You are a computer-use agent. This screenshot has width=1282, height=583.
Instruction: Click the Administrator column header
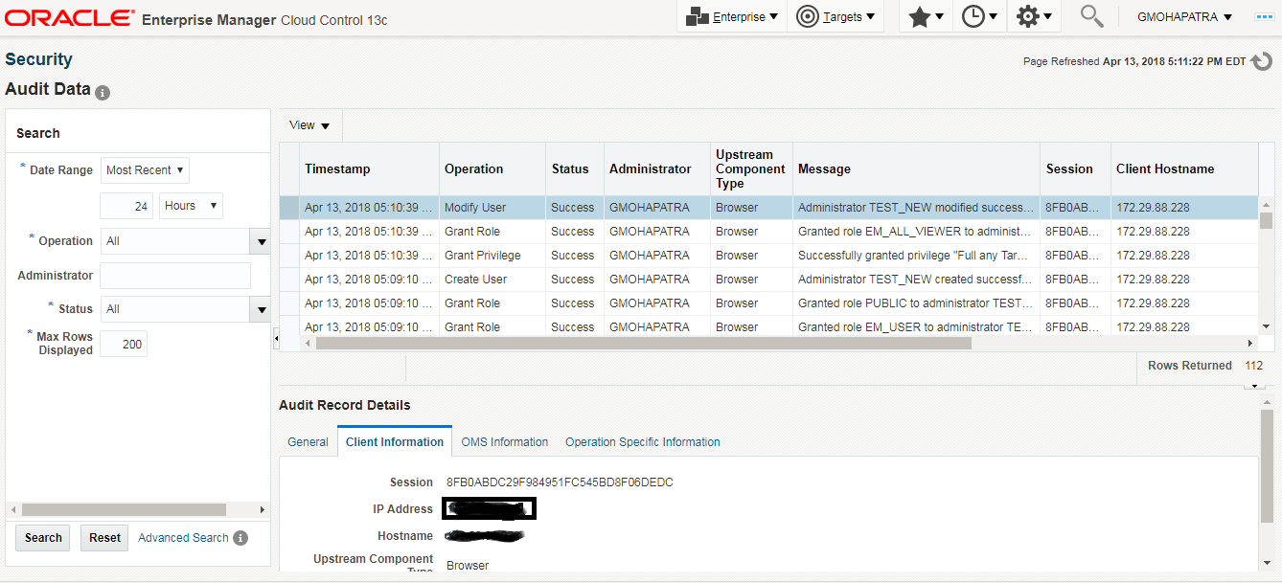click(x=657, y=169)
